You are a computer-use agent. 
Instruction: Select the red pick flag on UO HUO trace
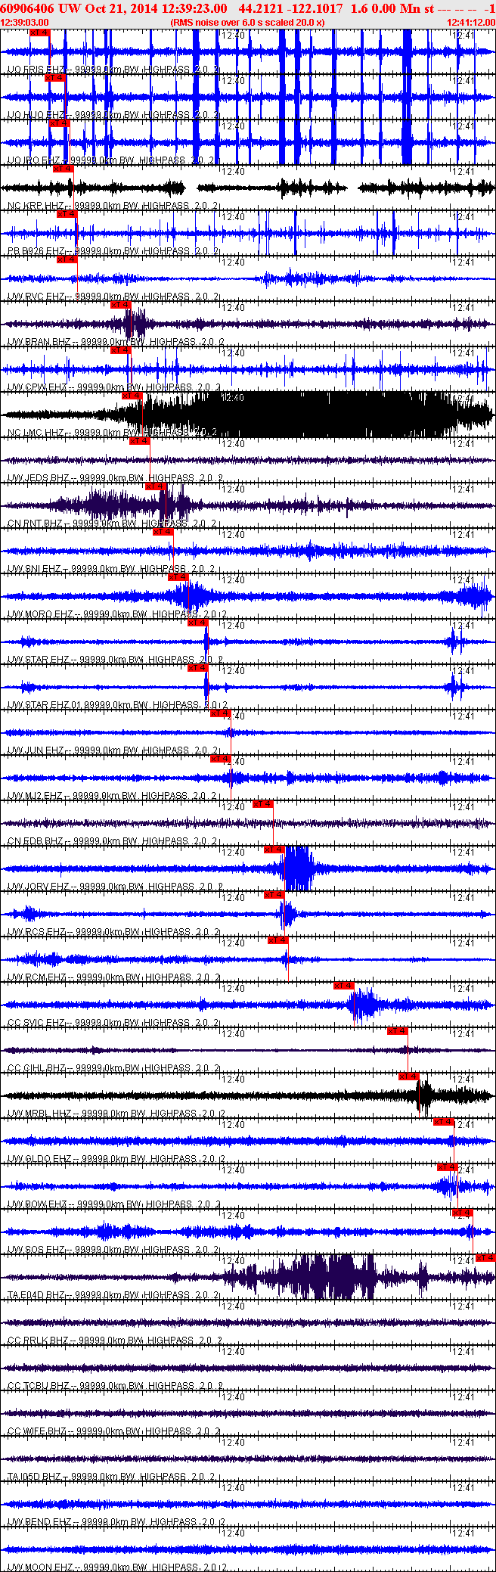[54, 78]
